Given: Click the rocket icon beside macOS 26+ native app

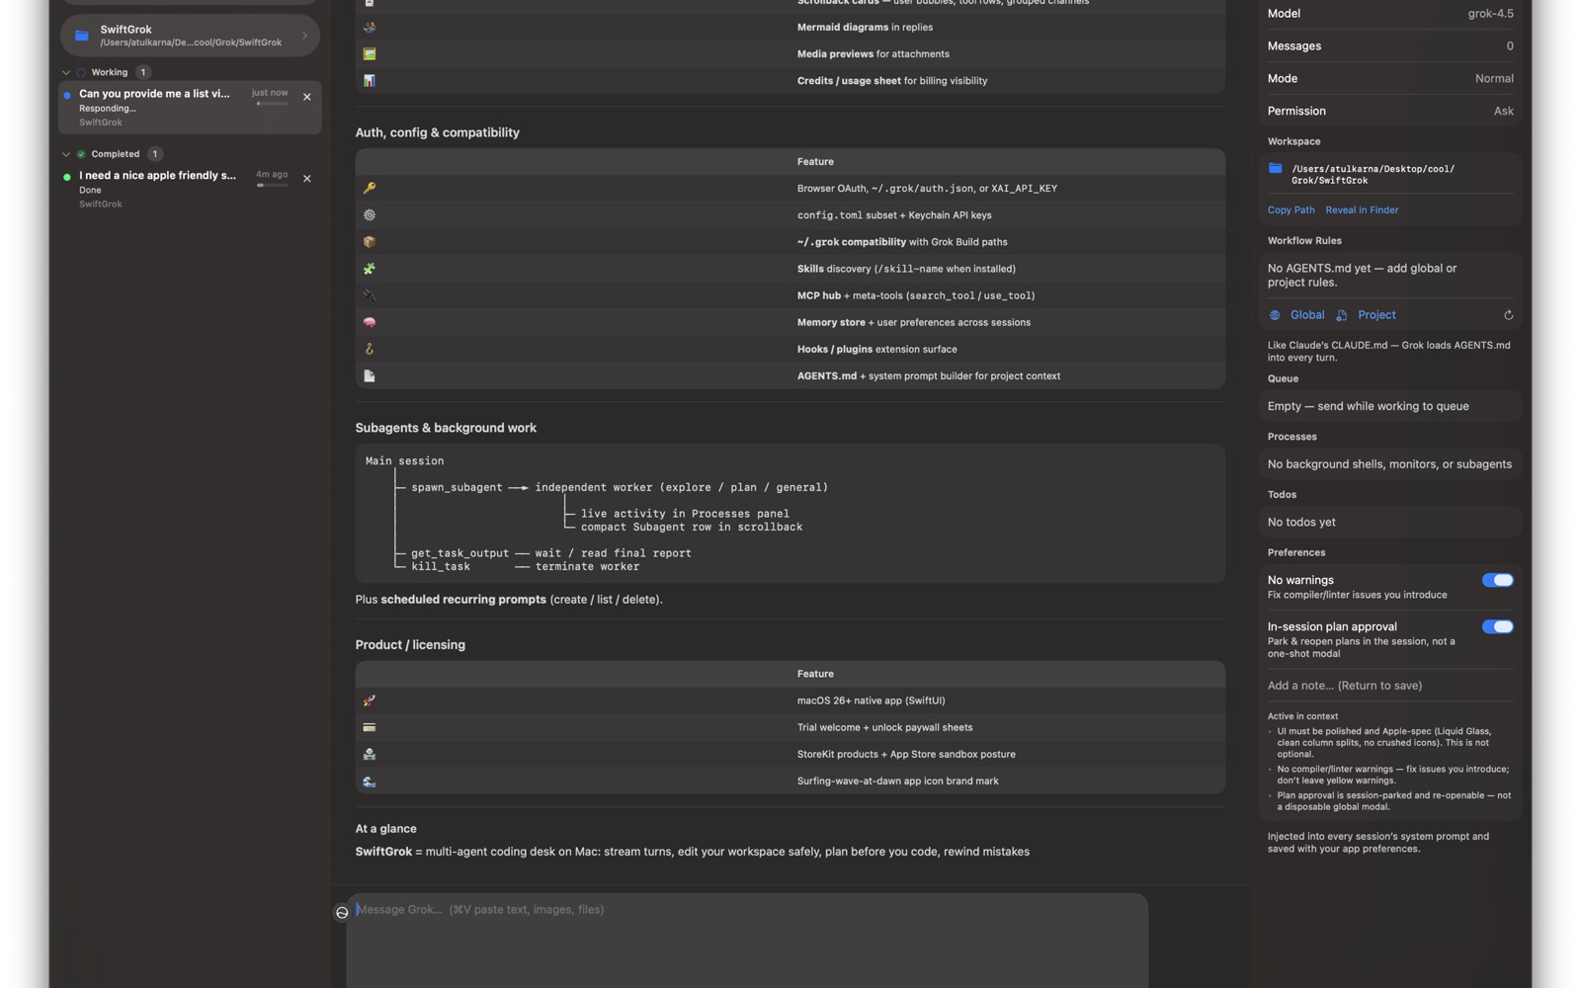Looking at the screenshot, I should click(370, 700).
